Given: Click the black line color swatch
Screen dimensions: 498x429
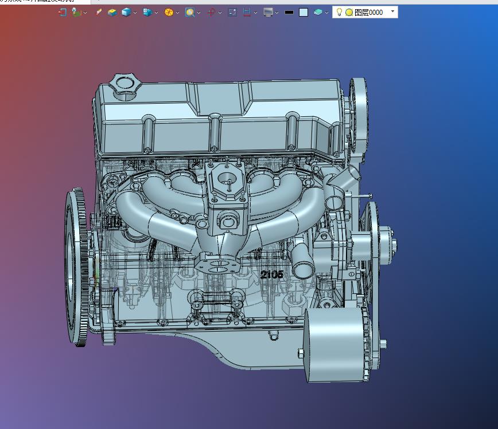Looking at the screenshot, I should pyautogui.click(x=289, y=12).
